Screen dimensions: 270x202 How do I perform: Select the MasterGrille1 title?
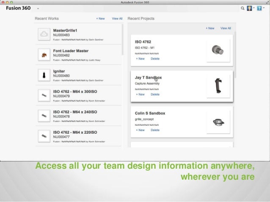point(65,30)
